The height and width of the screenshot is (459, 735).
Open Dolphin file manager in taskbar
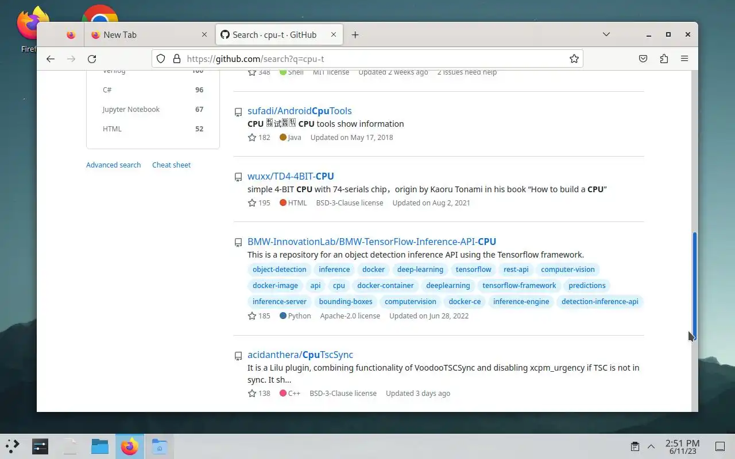tap(99, 446)
